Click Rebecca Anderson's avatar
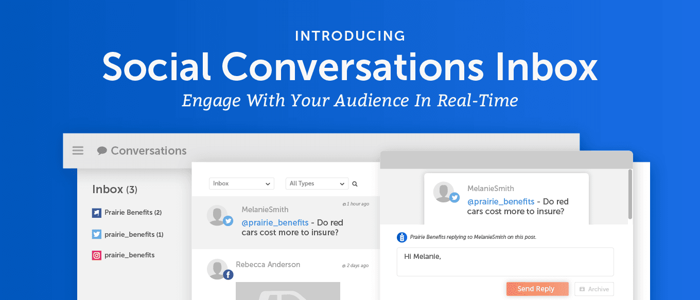The height and width of the screenshot is (300, 700). (217, 269)
